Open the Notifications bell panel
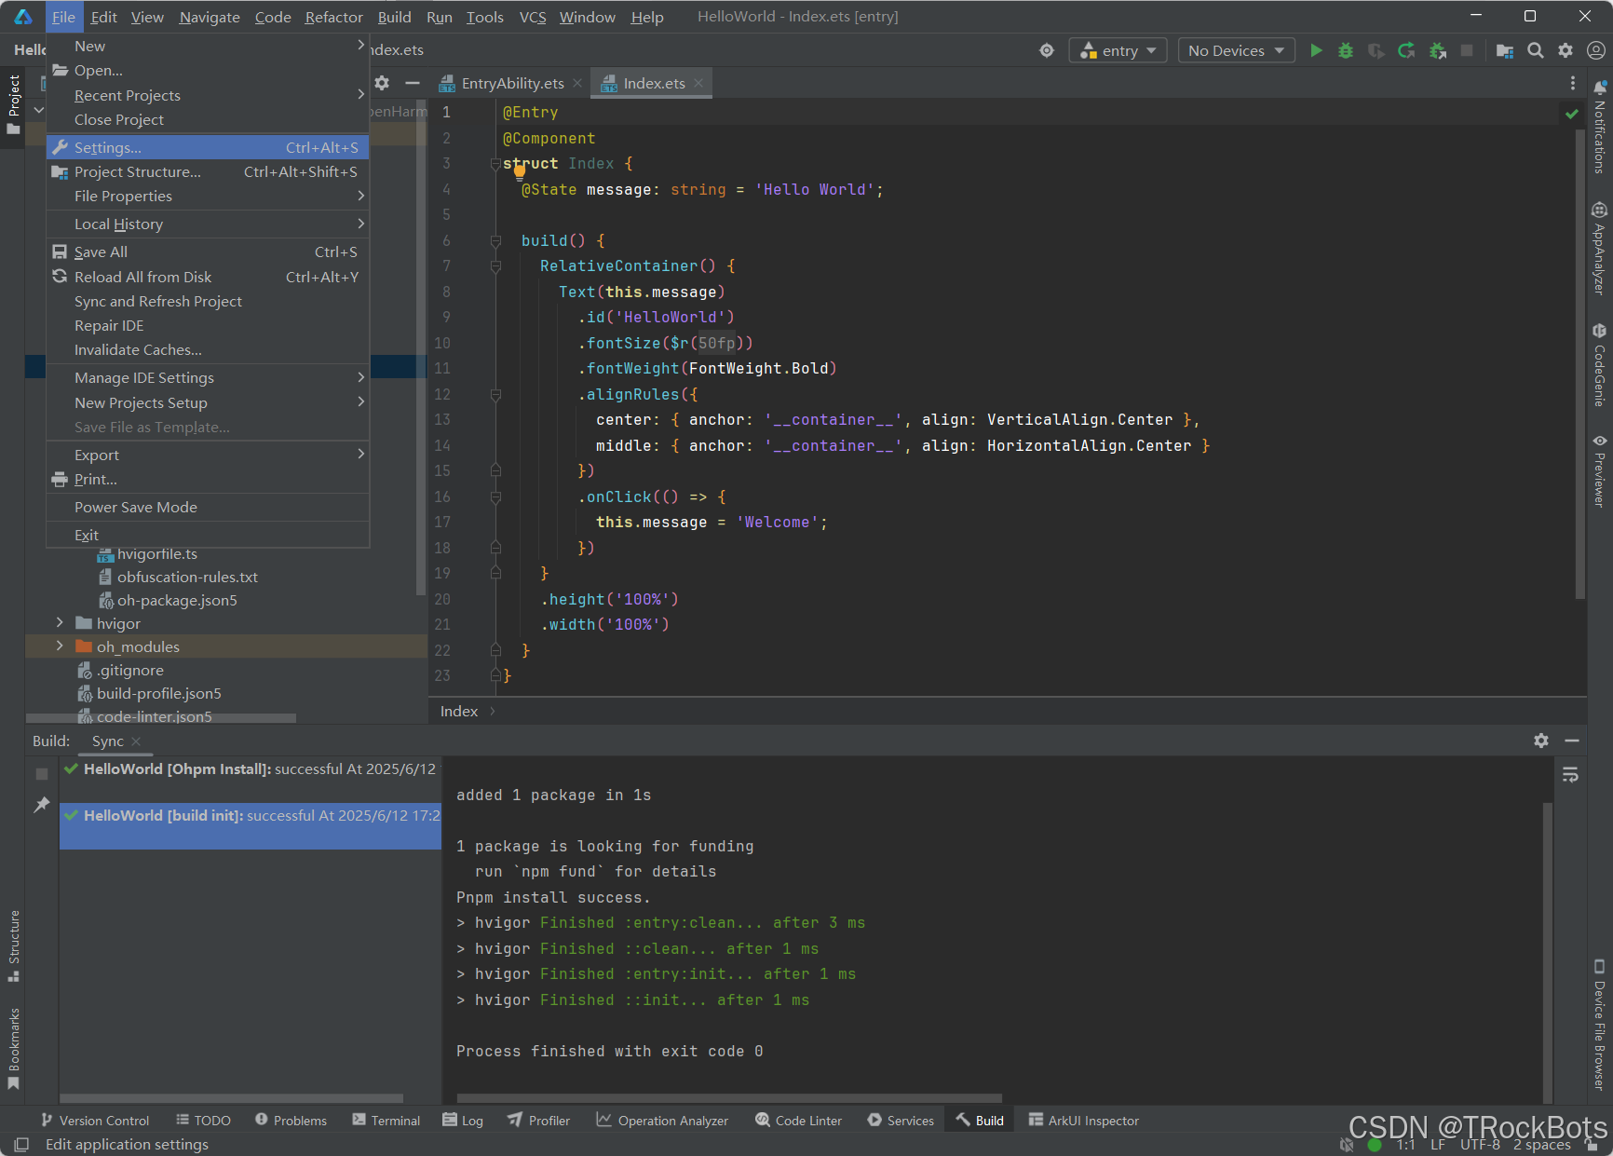Screen dimensions: 1613x1156 click(1599, 127)
